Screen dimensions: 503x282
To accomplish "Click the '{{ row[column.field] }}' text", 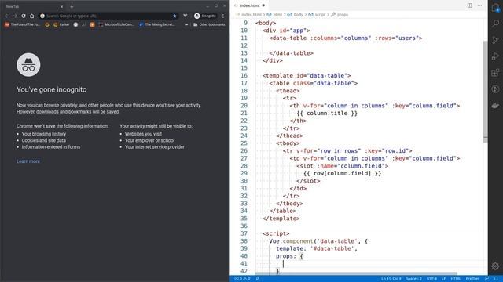I will pos(343,173).
